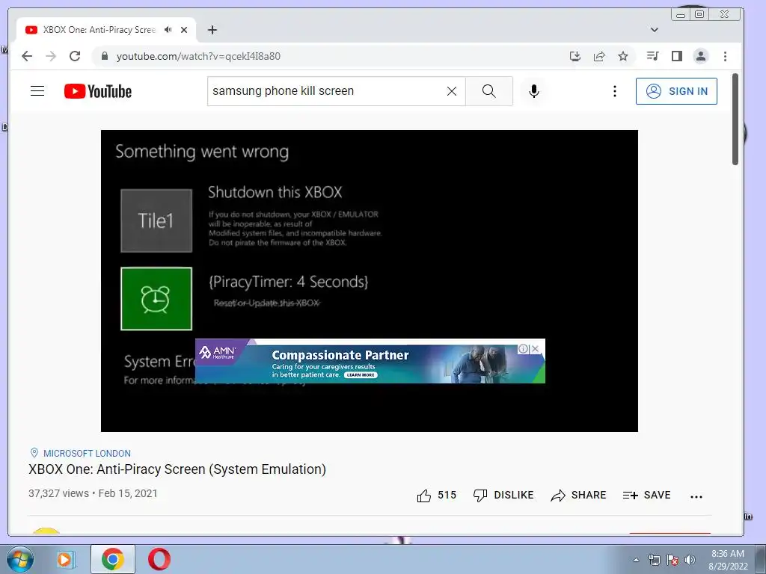The image size is (766, 574).
Task: Click the network tray icon
Action: [x=654, y=560]
